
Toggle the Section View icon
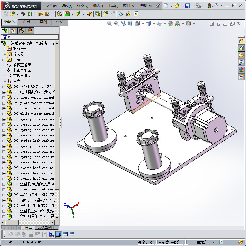click(x=130, y=23)
